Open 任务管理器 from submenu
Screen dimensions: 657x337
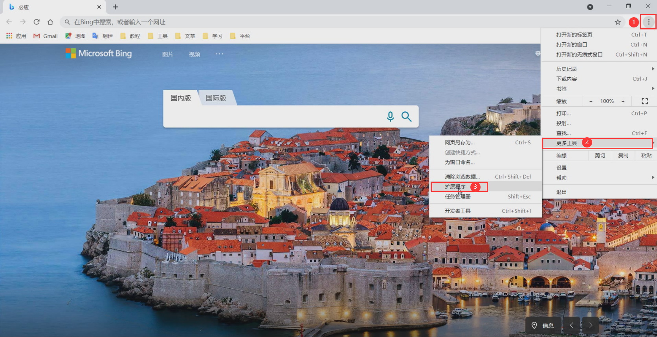(486, 197)
